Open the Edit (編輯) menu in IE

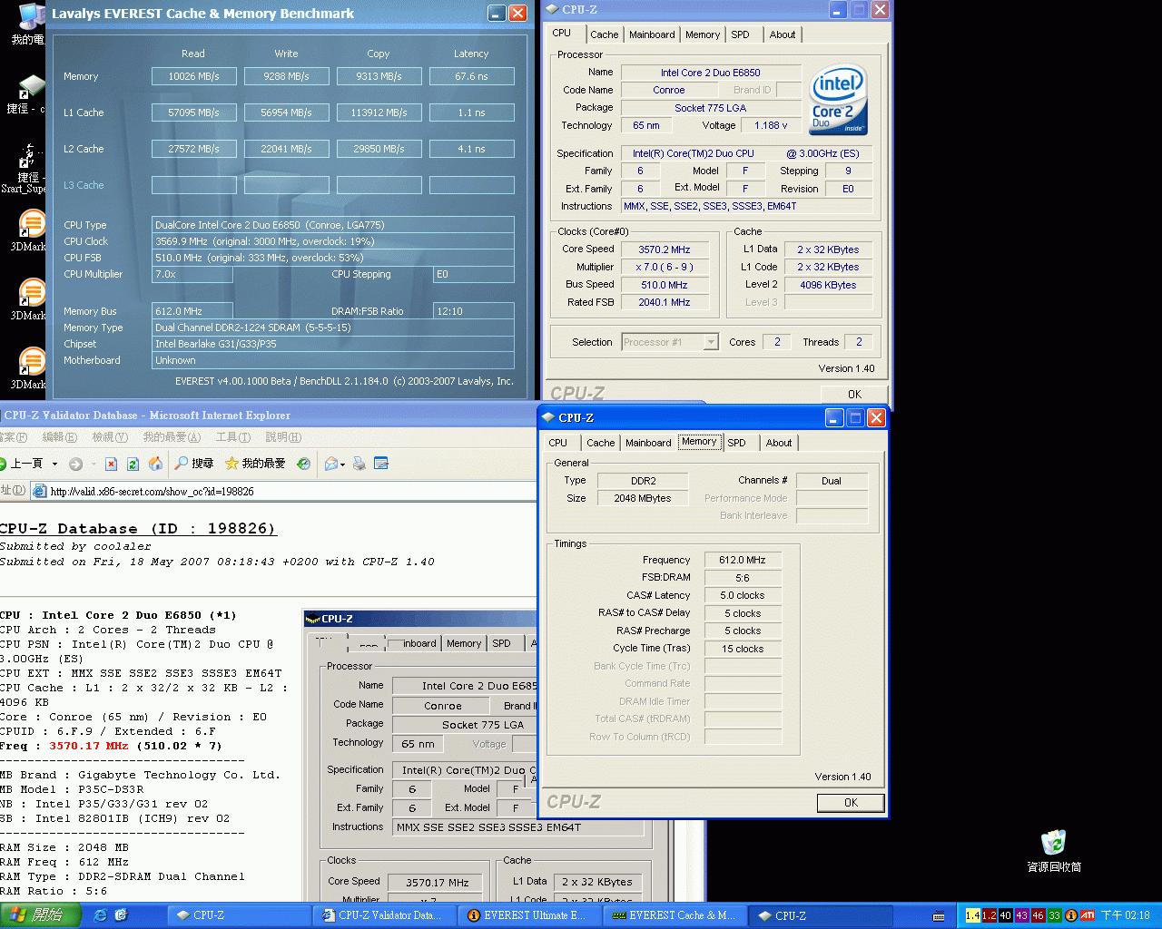click(59, 437)
